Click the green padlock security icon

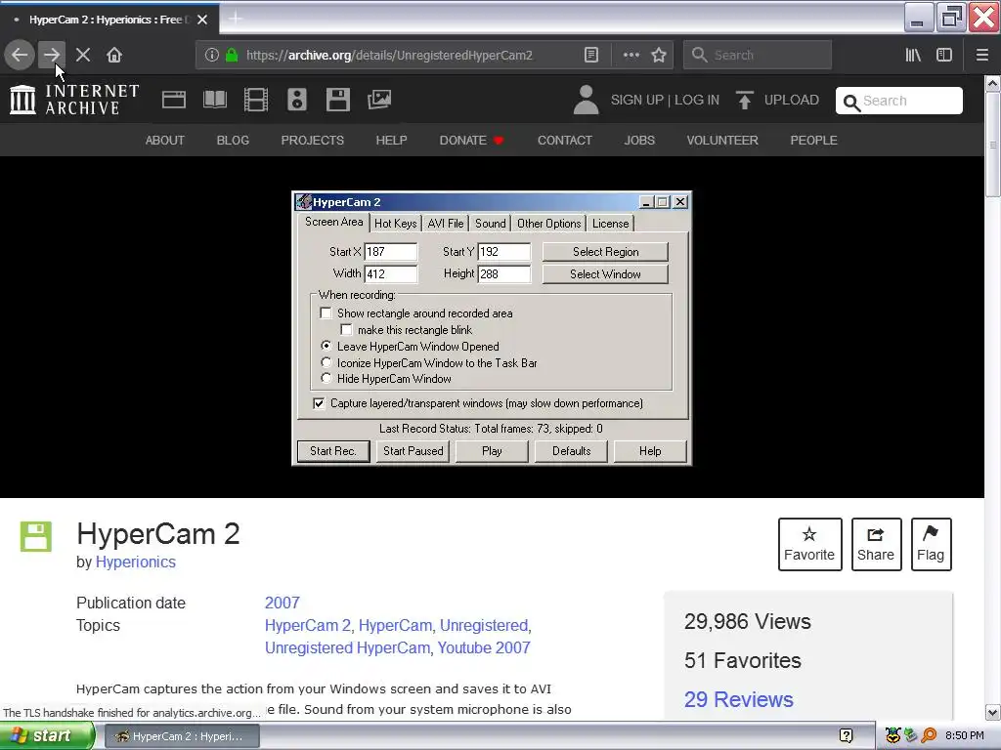232,55
